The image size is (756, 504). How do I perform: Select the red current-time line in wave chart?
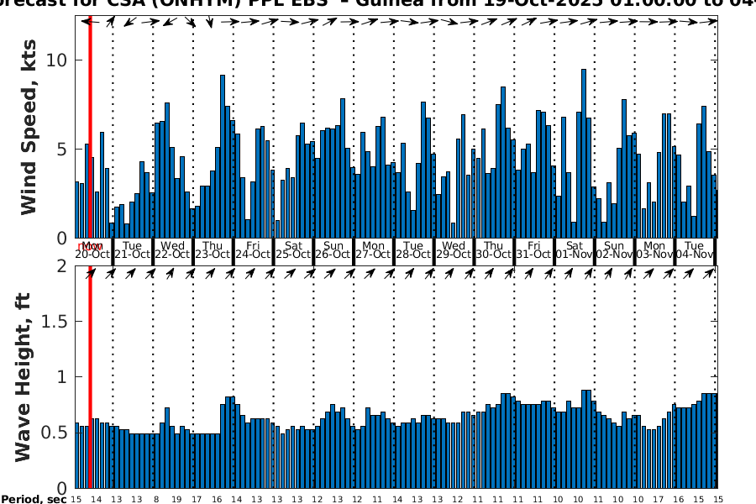click(x=90, y=378)
